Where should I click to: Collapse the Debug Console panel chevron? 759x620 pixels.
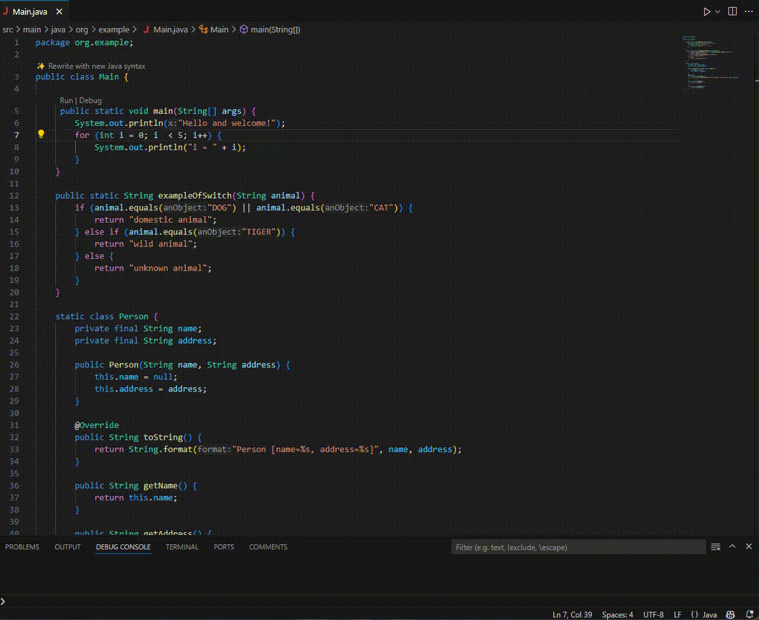pyautogui.click(x=733, y=546)
